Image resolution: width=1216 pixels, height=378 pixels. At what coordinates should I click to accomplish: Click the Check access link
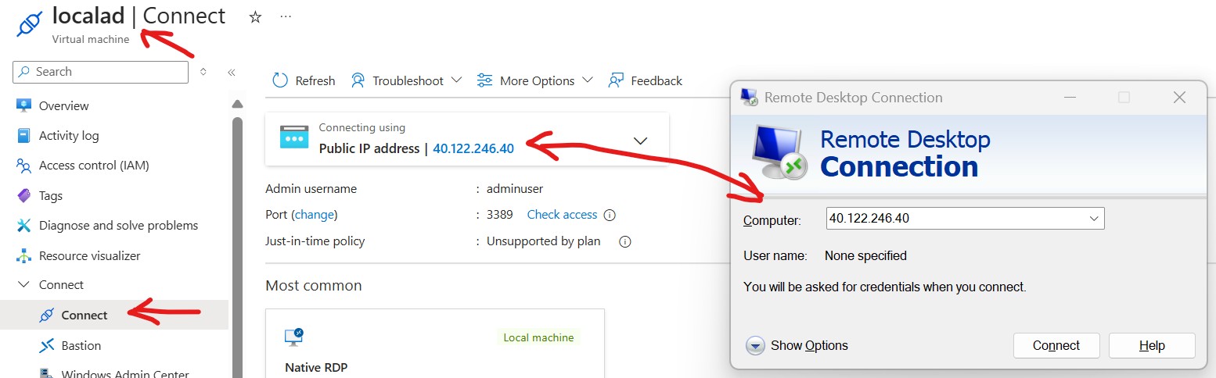pos(562,214)
